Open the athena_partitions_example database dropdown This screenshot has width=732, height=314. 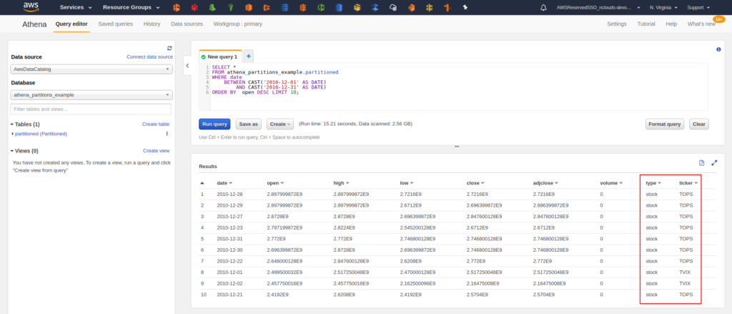pyautogui.click(x=91, y=95)
